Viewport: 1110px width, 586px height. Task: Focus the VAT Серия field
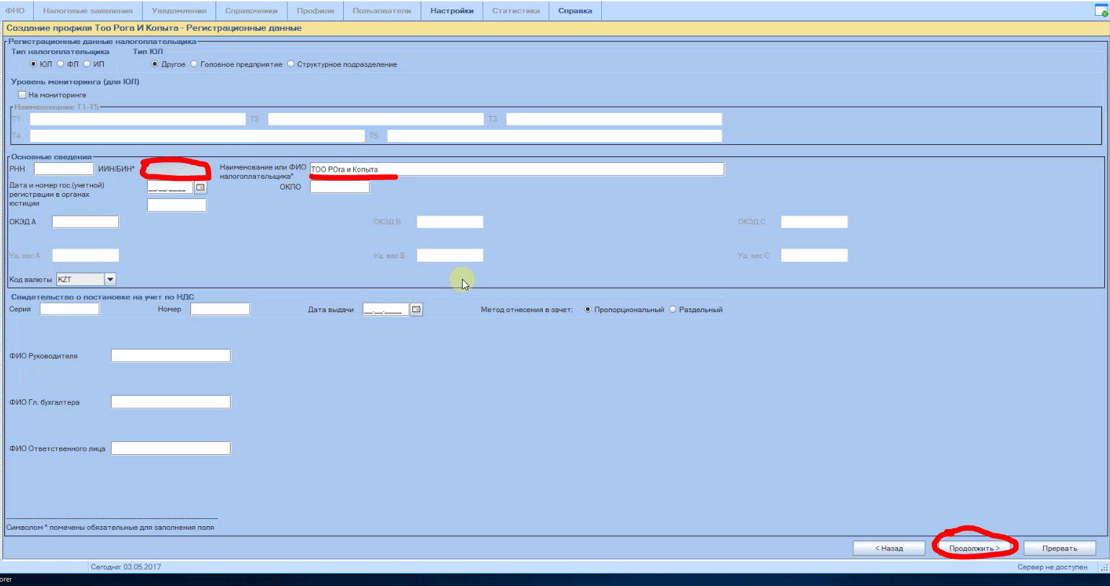(x=69, y=308)
